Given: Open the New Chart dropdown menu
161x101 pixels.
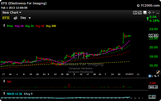Looking at the screenshot, I should pos(12,12).
